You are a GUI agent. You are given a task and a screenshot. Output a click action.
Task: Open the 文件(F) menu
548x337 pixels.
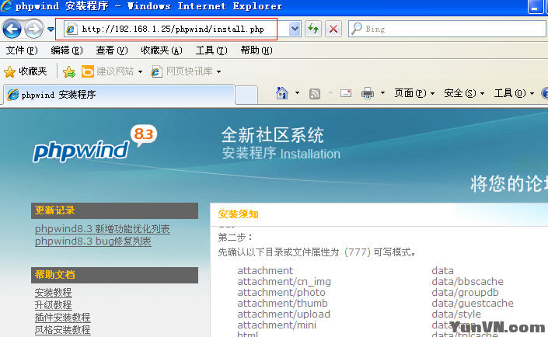(22, 50)
